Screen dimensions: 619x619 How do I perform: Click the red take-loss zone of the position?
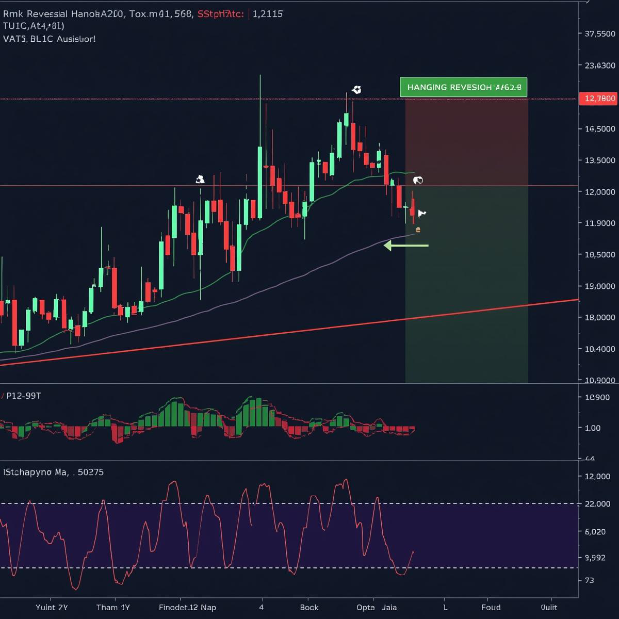coord(466,142)
